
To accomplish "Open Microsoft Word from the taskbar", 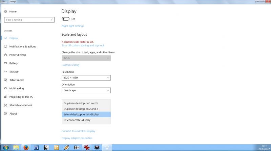I will coord(36,147).
